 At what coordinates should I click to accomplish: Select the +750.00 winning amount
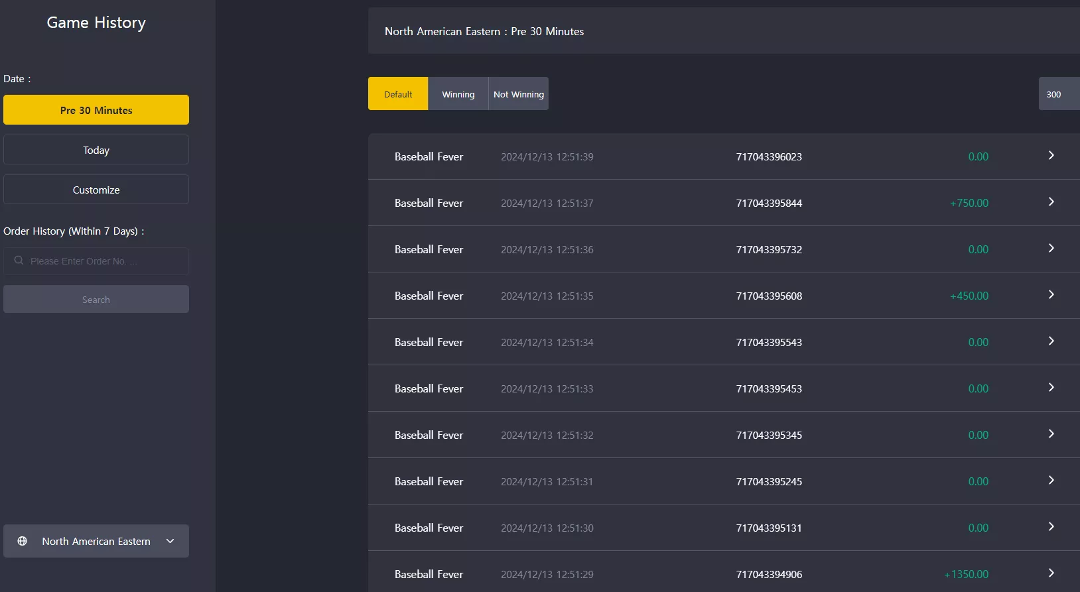tap(969, 203)
